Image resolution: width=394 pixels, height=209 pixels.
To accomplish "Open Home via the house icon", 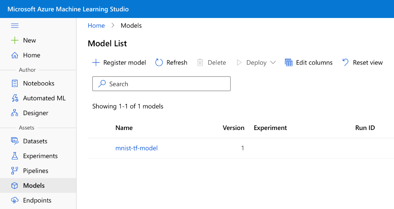I will (x=15, y=55).
